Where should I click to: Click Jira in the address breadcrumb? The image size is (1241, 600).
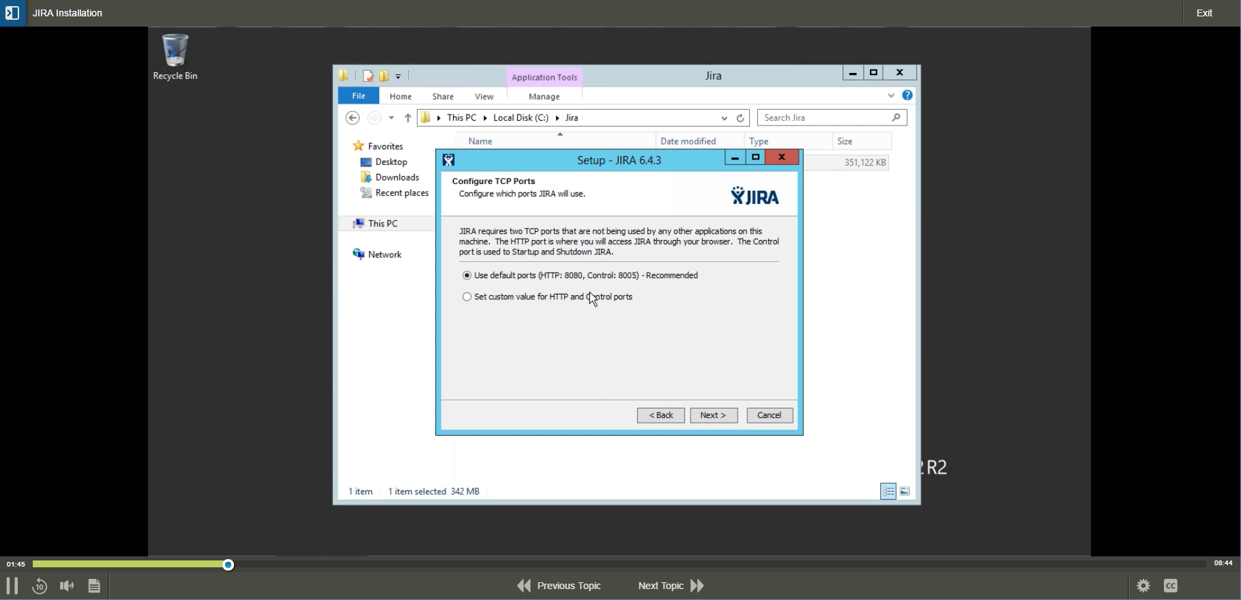coord(572,118)
